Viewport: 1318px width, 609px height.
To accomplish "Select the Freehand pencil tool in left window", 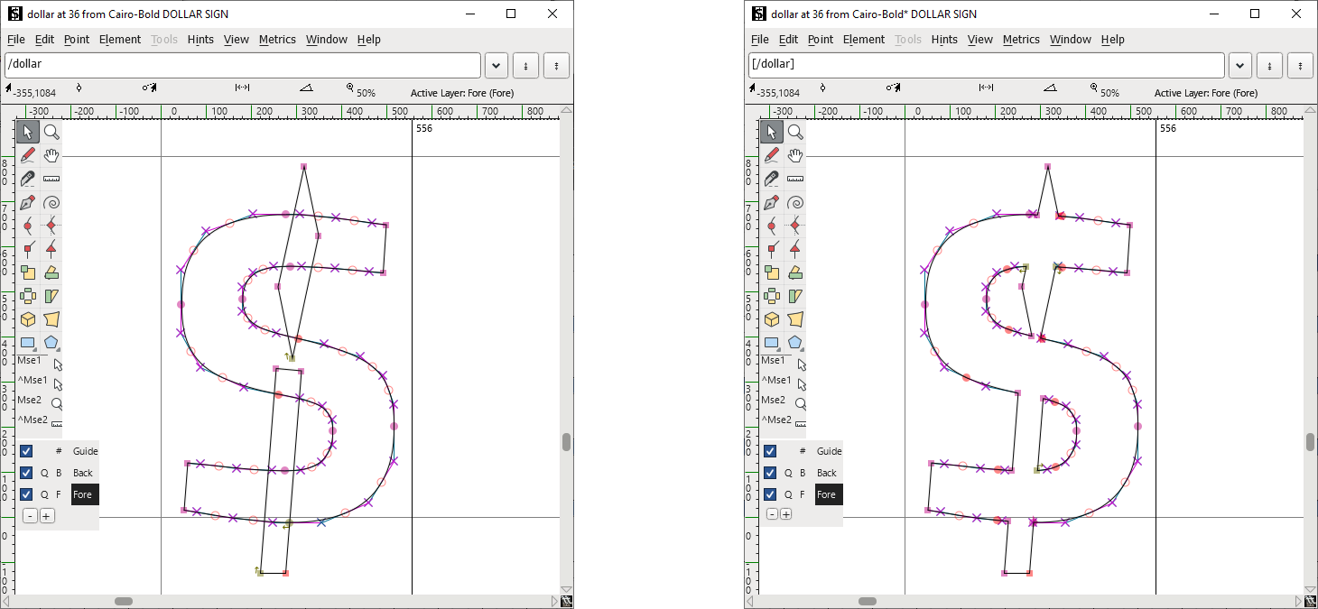I will [28, 155].
